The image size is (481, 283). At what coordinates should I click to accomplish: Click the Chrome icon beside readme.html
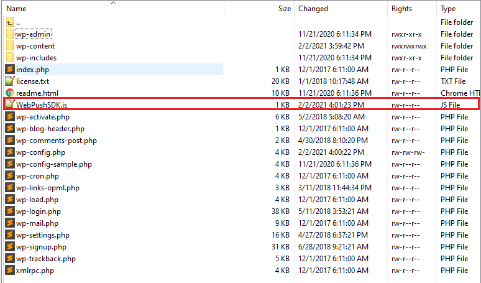click(x=10, y=93)
